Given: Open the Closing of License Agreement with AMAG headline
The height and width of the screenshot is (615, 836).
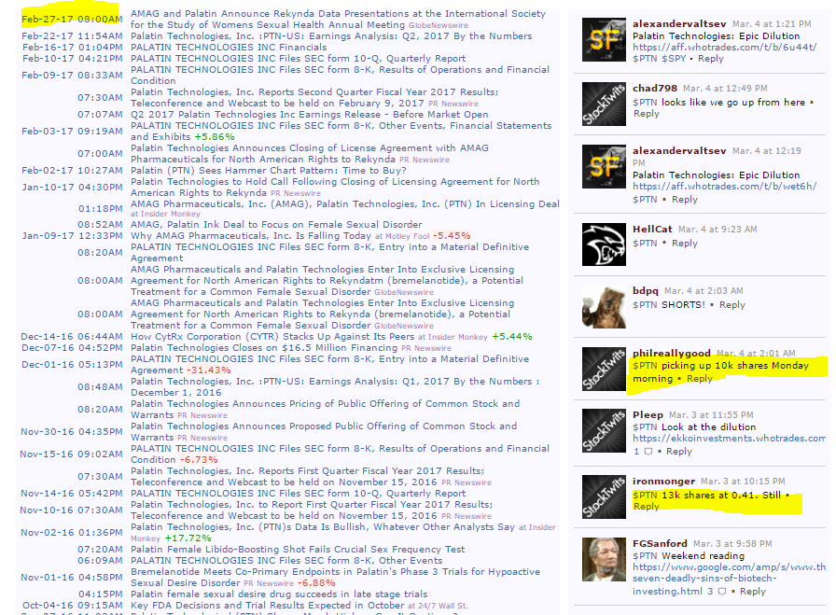Looking at the screenshot, I should [309, 154].
